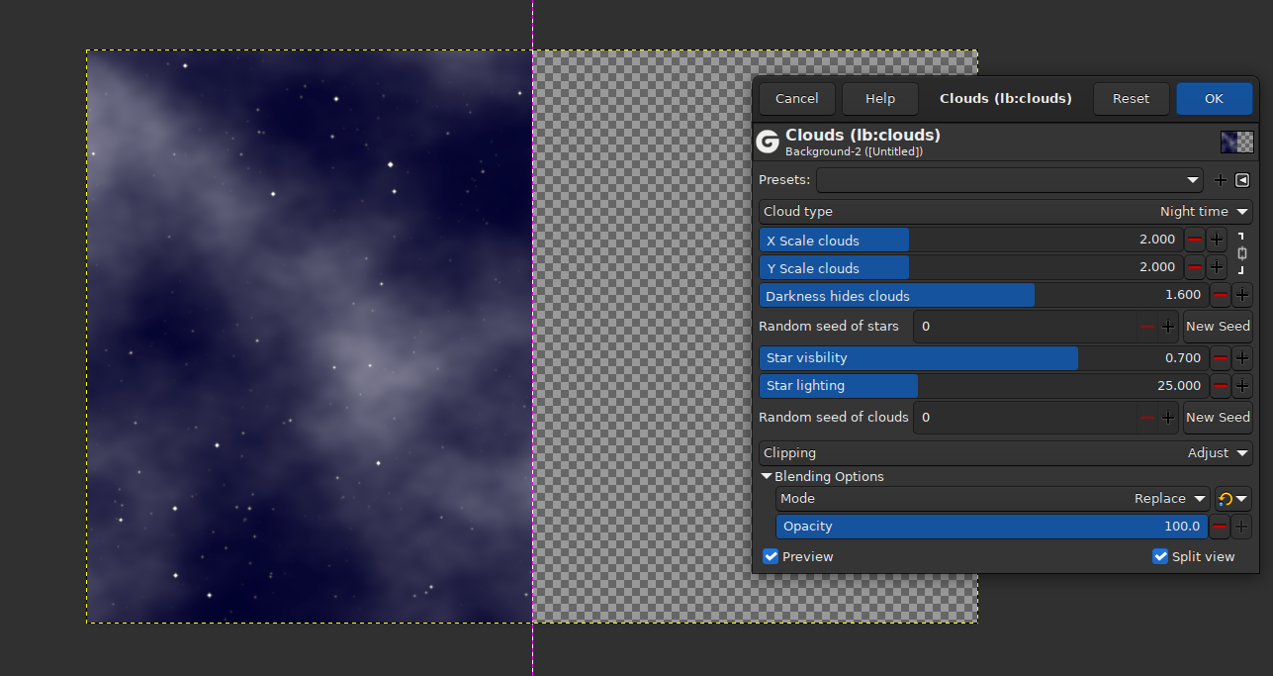1273x676 pixels.
Task: Decrease X Scale clouds value
Action: [1195, 240]
